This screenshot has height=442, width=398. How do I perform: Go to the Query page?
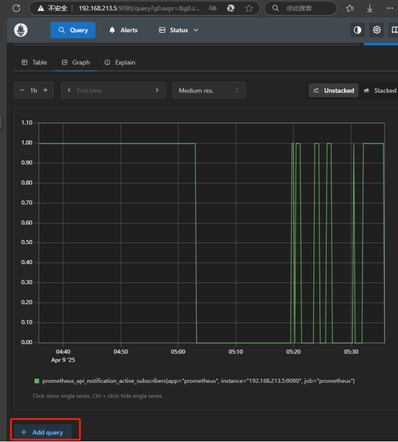(x=73, y=30)
